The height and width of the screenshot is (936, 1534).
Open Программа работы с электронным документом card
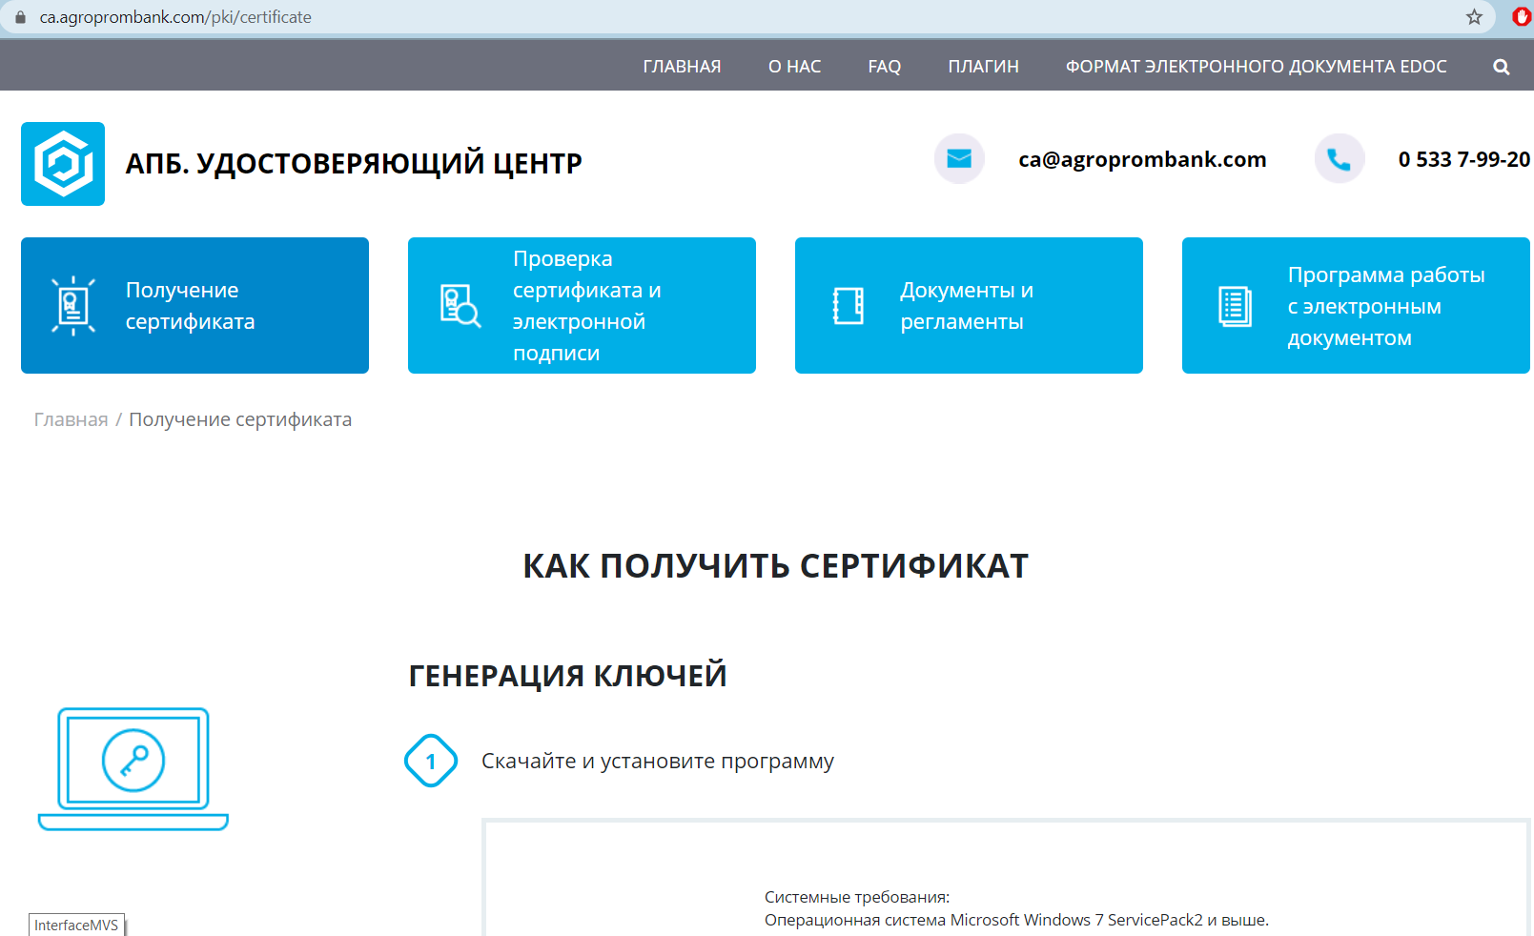coord(1356,306)
